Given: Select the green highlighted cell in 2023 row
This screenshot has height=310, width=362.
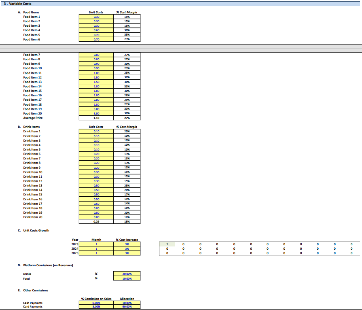Looking at the screenshot, I should click(x=167, y=244).
